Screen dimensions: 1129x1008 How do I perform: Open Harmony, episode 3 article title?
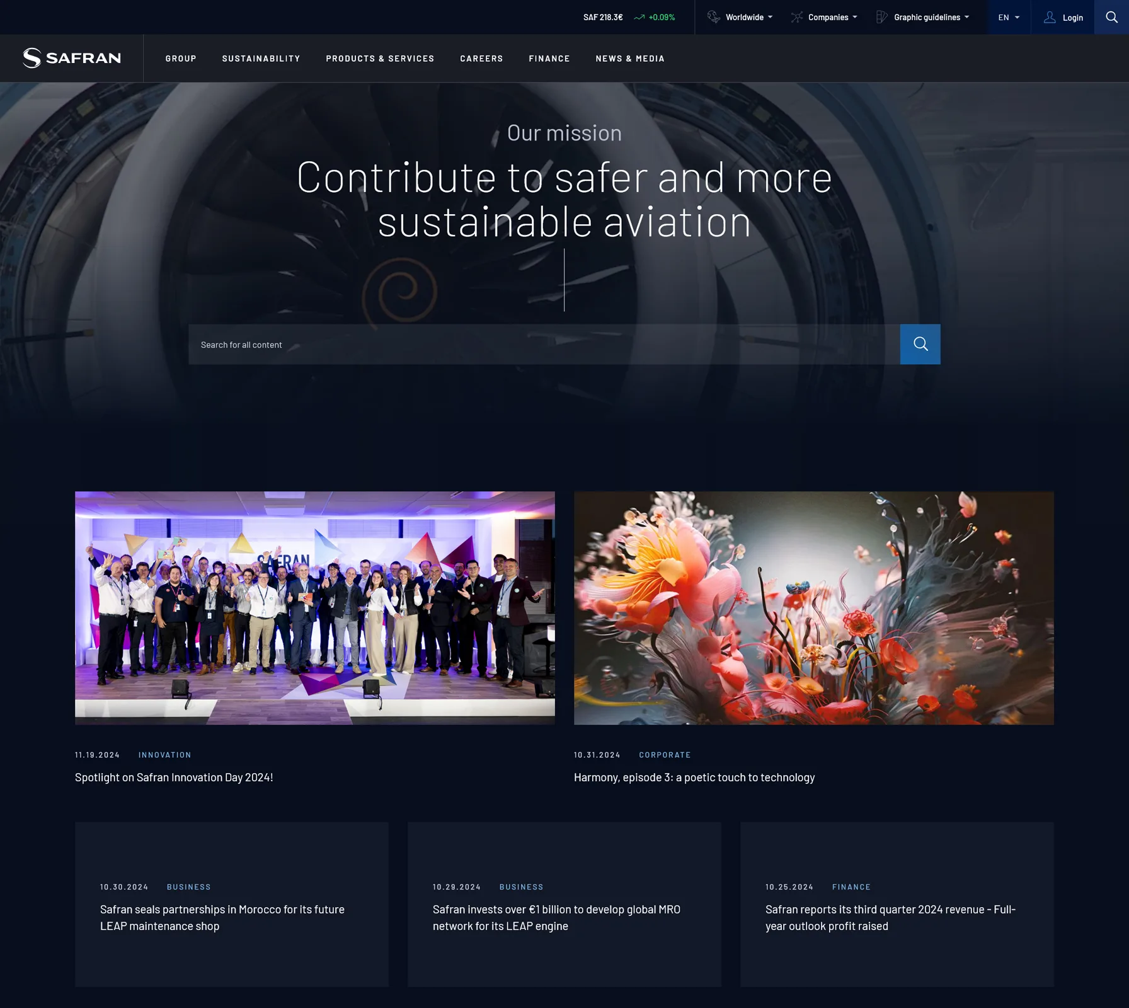694,777
